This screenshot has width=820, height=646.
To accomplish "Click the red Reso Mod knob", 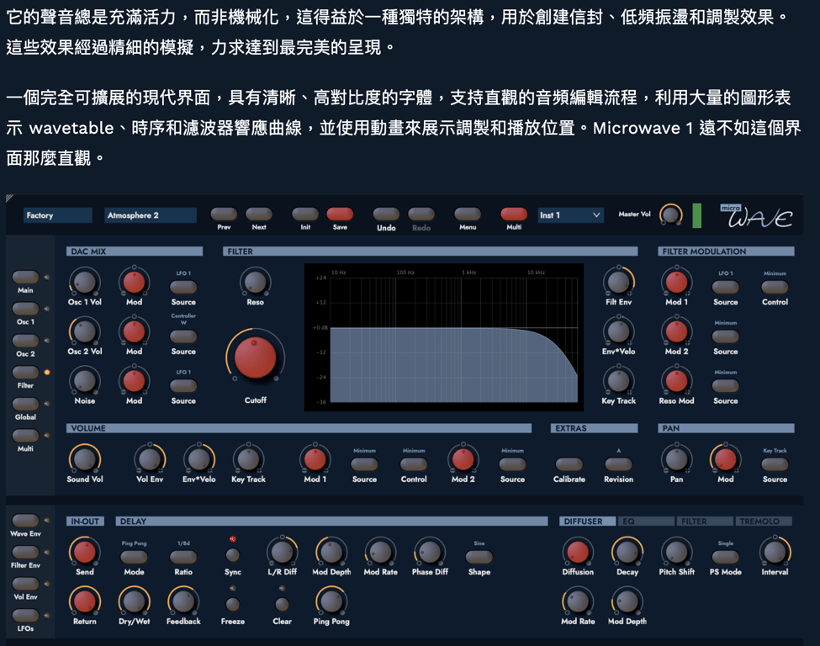I will coord(676,381).
